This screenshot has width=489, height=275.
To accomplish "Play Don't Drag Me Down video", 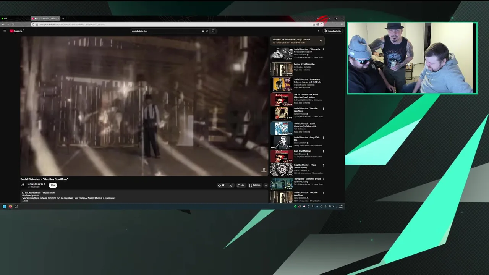I will (282, 156).
